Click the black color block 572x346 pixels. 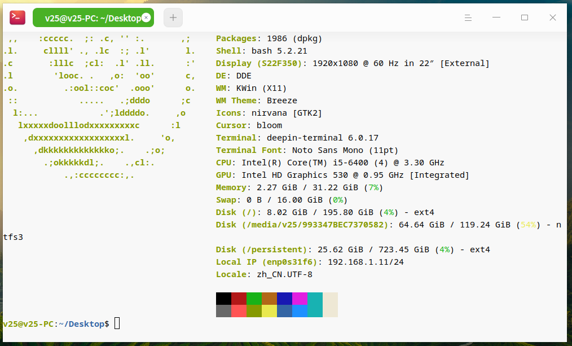[x=223, y=299]
